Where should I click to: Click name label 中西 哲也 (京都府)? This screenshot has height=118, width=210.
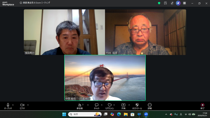(x=77, y=99)
